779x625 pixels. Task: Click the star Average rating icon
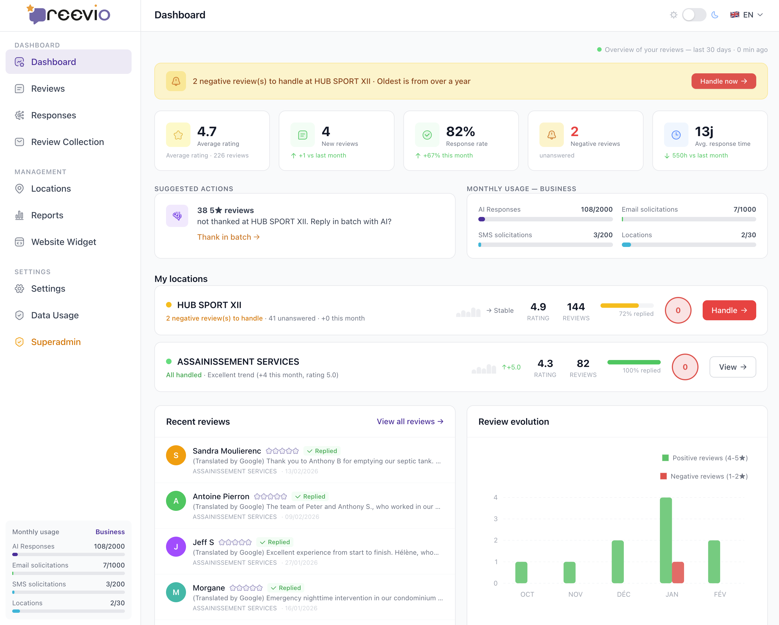tap(178, 135)
